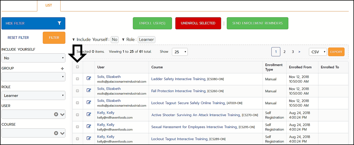Open Active Shooter: Surviving An Attack link
The image size is (354, 145).
[x=196, y=115]
